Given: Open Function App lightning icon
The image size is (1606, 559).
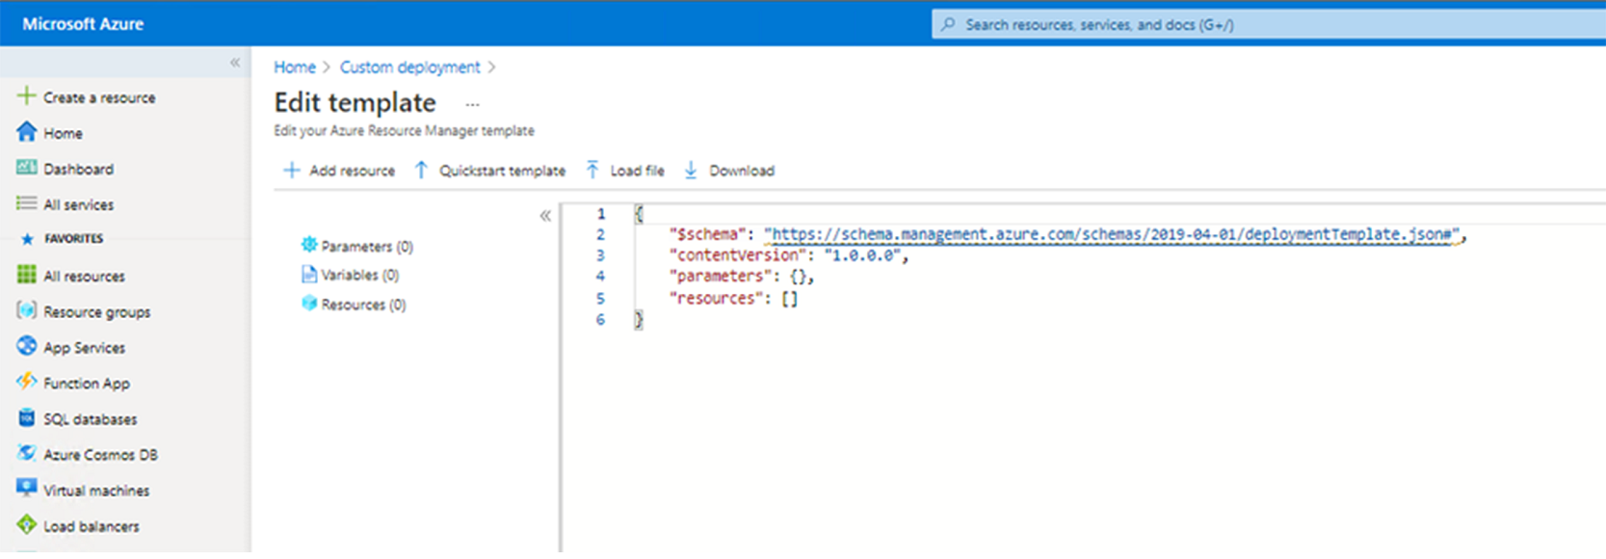Looking at the screenshot, I should [x=26, y=382].
